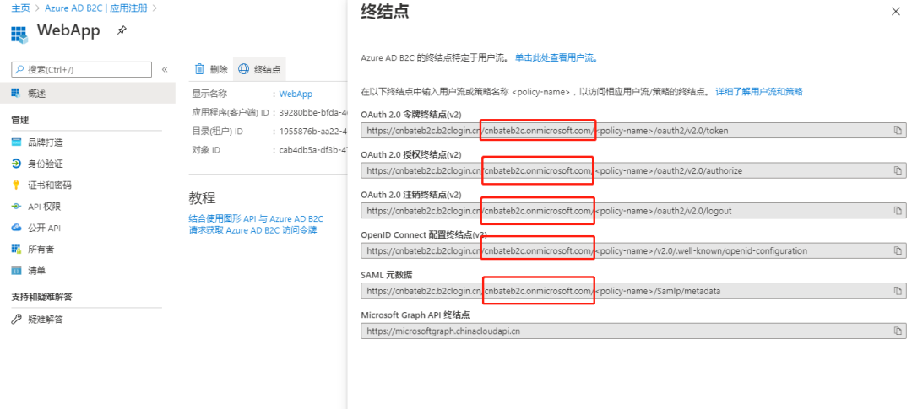
Task: Click the 教程 heading
Action: [203, 197]
